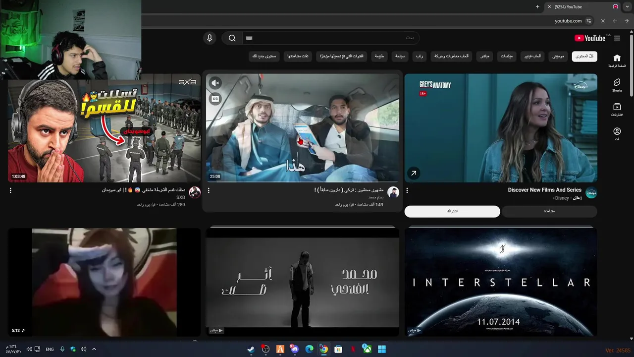Viewport: 634px width, 357px height.
Task: Run search with the magnifying glass button
Action: click(x=232, y=38)
